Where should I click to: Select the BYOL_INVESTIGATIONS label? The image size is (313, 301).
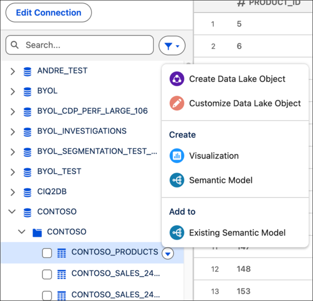click(82, 131)
